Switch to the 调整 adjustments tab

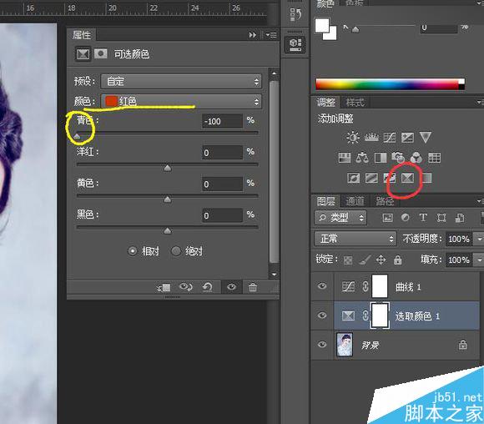point(325,102)
